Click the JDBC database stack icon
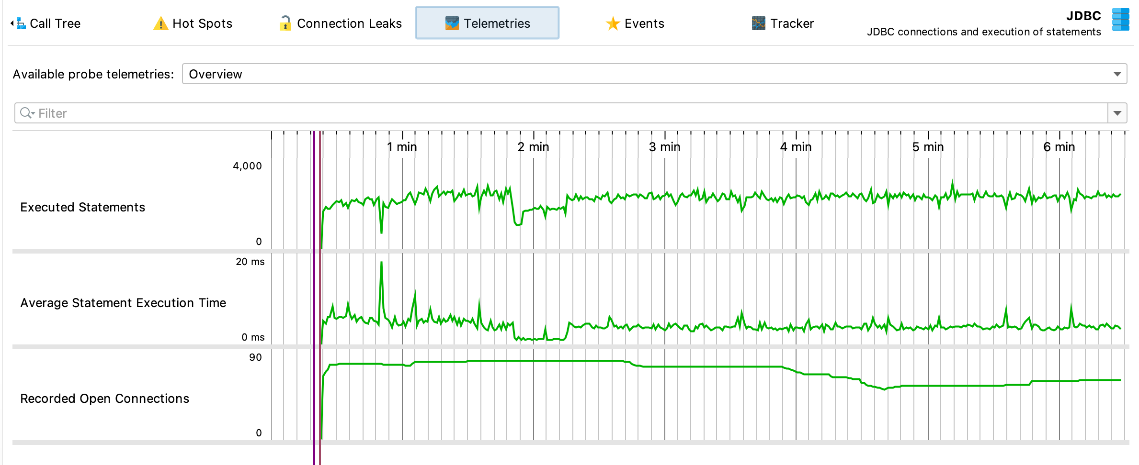 click(x=1120, y=20)
